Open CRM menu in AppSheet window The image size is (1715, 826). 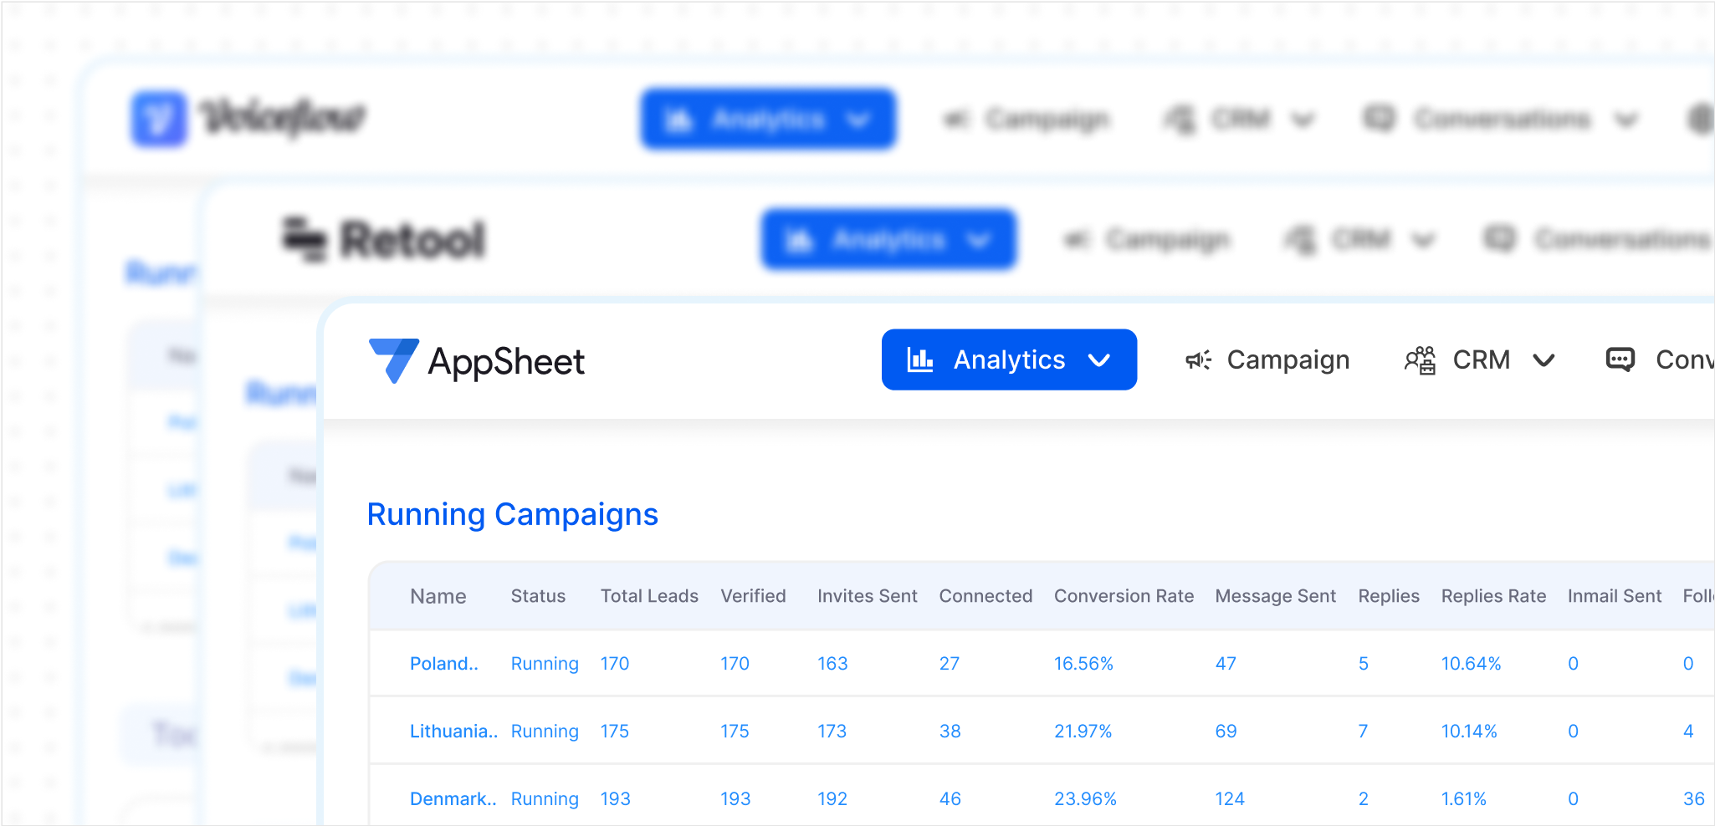point(1479,359)
